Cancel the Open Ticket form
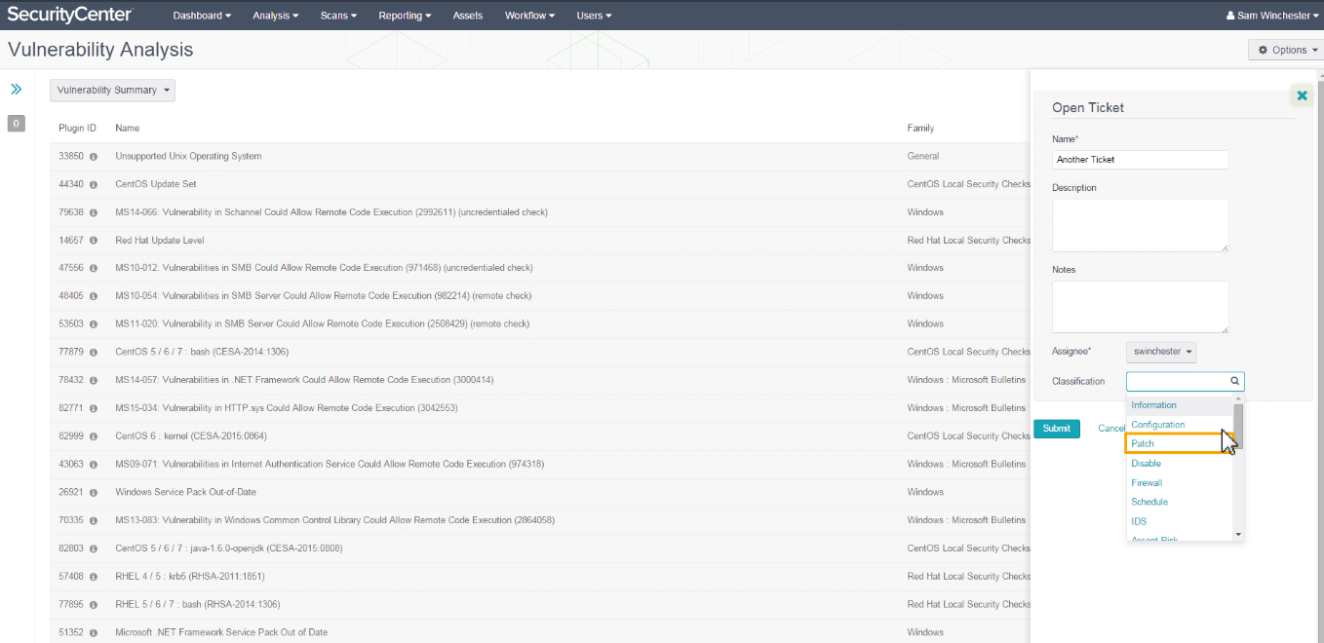The height and width of the screenshot is (643, 1324). tap(1111, 429)
